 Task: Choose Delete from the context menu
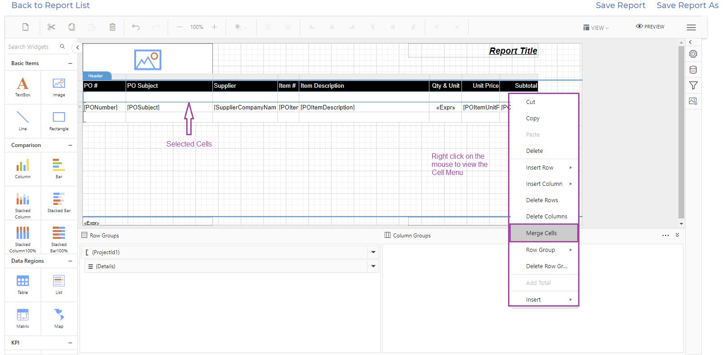pyautogui.click(x=544, y=151)
